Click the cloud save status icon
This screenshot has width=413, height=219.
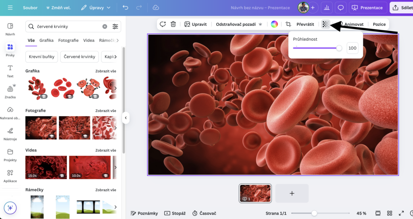[x=156, y=8]
